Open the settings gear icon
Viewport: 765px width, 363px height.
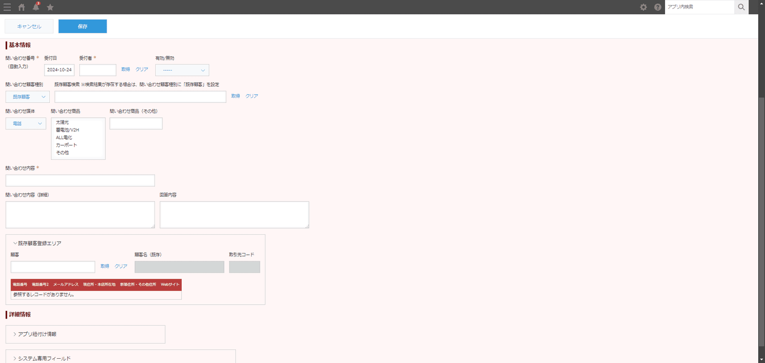pos(644,7)
